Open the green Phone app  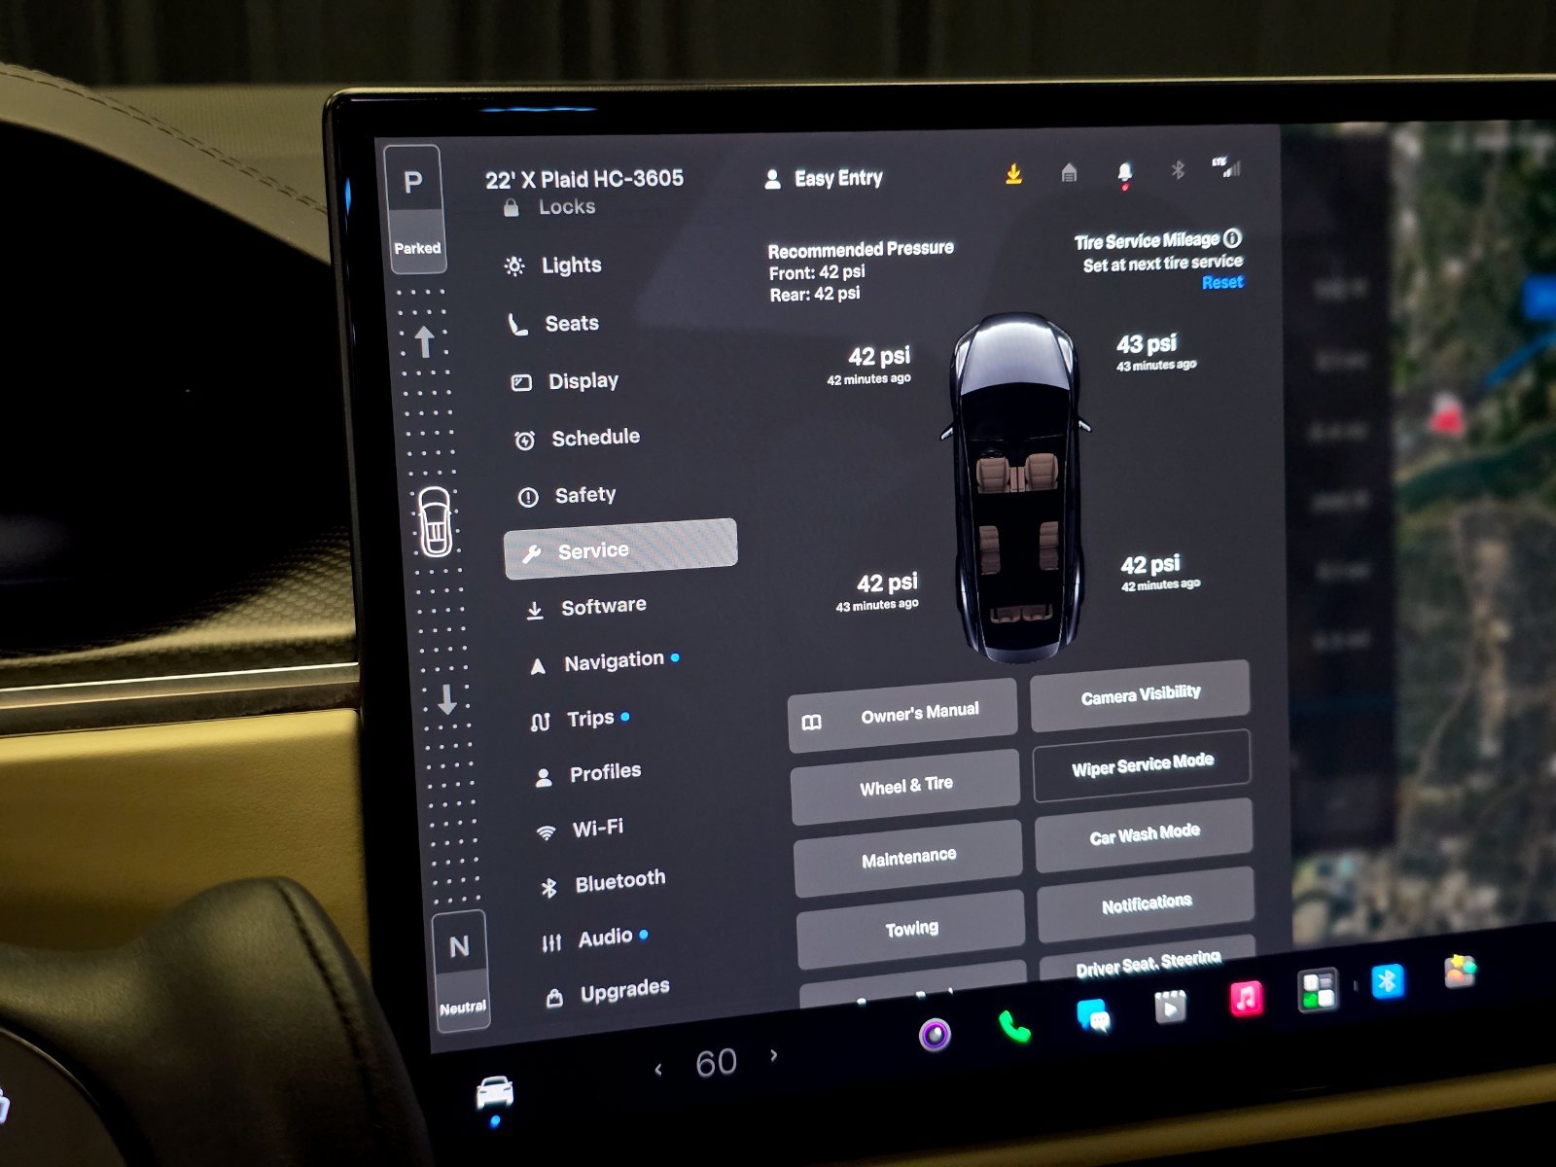1014,1027
